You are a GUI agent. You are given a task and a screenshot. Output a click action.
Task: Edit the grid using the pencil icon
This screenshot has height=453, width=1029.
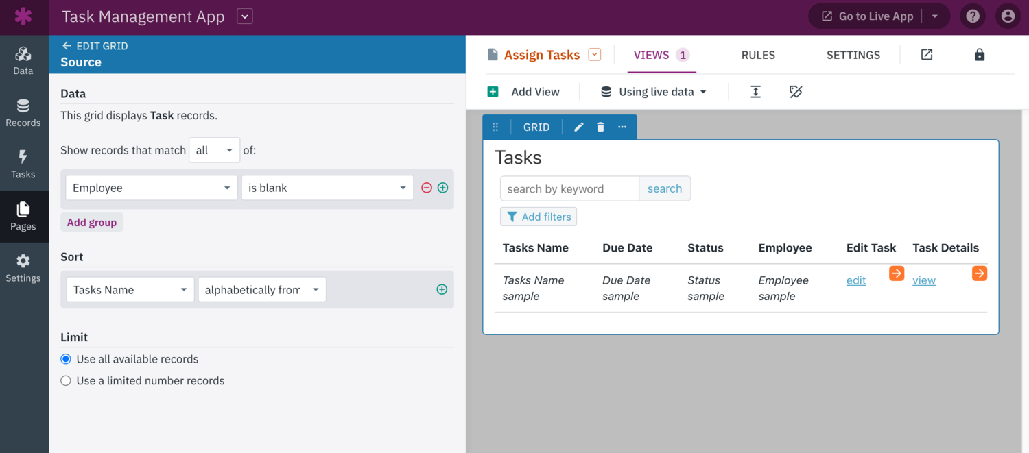click(578, 127)
